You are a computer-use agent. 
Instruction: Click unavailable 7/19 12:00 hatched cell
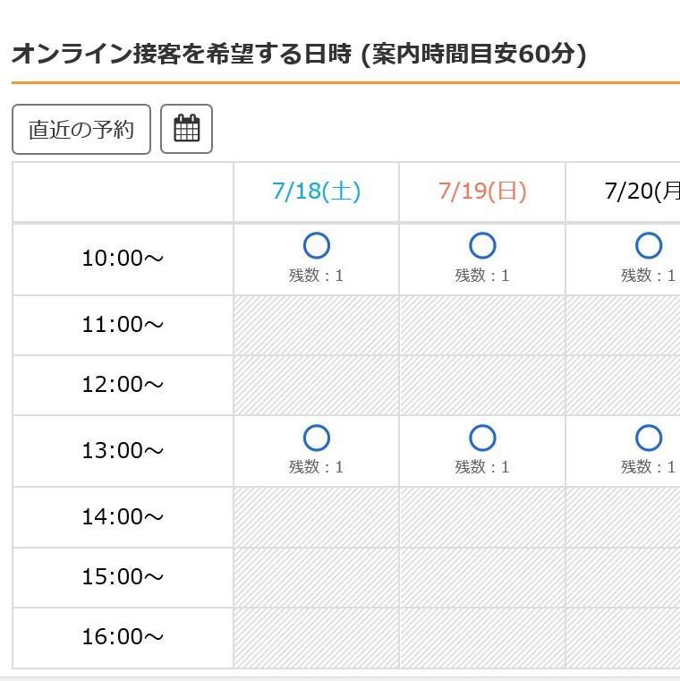pyautogui.click(x=482, y=385)
